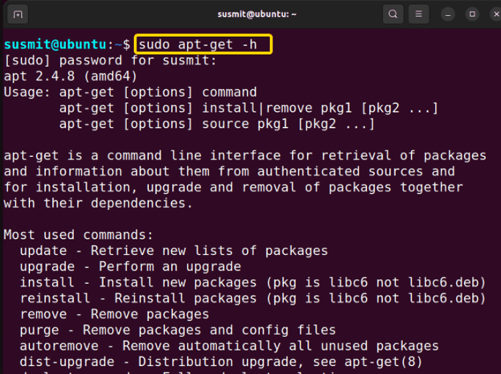
Task: Click the 'upgrade - Perform an upgrade' line
Action: click(131, 267)
